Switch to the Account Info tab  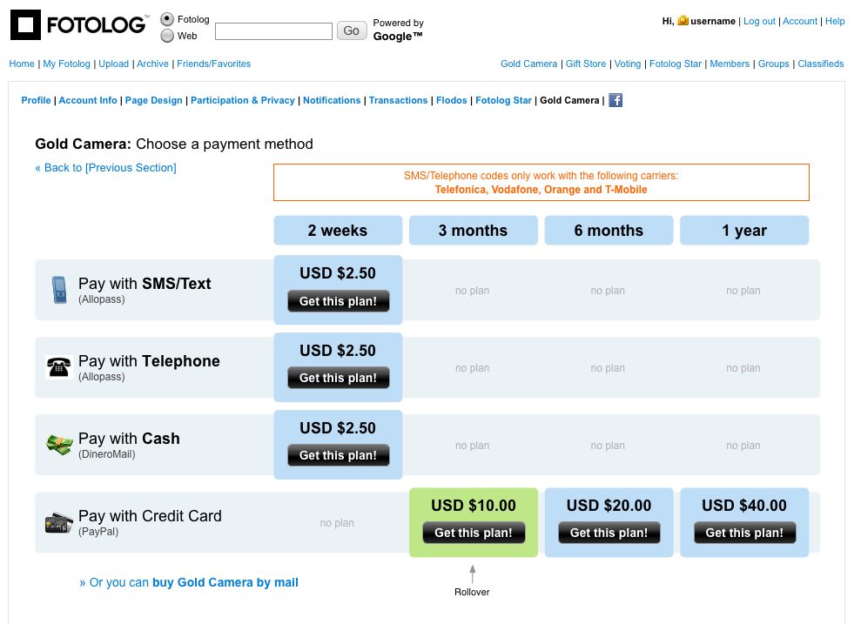point(88,100)
